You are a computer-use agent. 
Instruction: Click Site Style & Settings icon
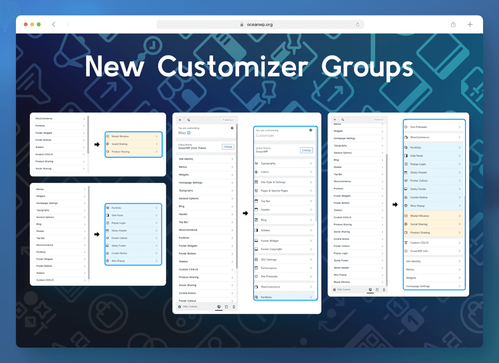tap(256, 182)
